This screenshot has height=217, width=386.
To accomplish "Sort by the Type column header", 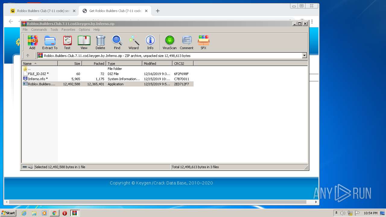I will (124, 64).
